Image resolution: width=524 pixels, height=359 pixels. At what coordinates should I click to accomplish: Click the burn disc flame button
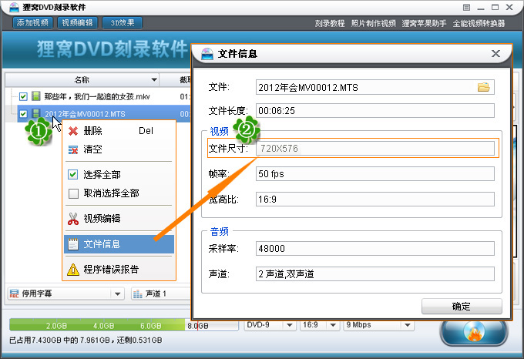pyautogui.click(x=474, y=332)
